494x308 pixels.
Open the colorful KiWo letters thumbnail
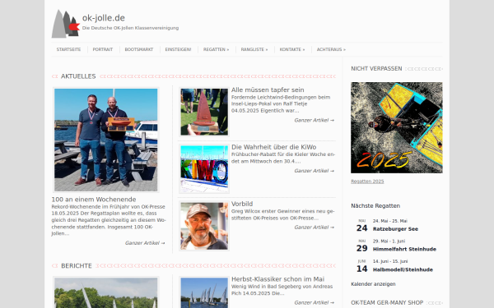tap(204, 168)
